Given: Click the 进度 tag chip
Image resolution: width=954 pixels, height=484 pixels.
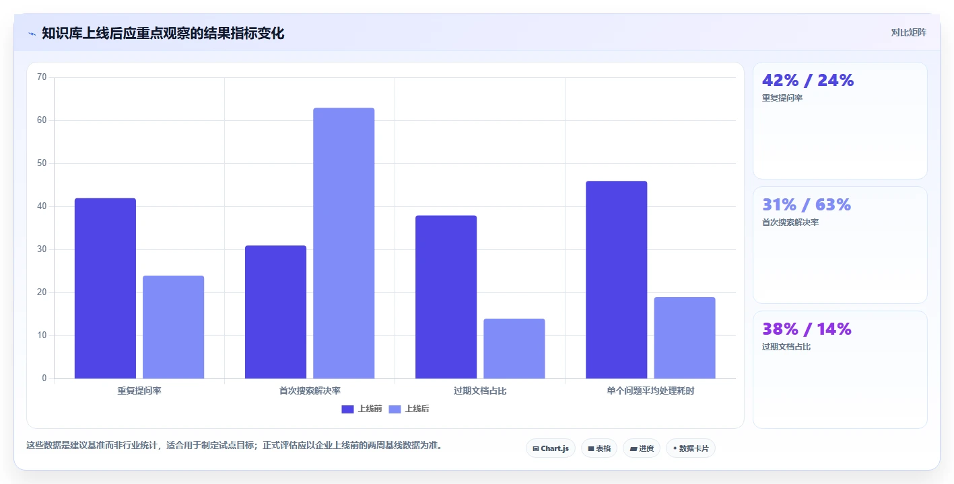Looking at the screenshot, I should 642,448.
